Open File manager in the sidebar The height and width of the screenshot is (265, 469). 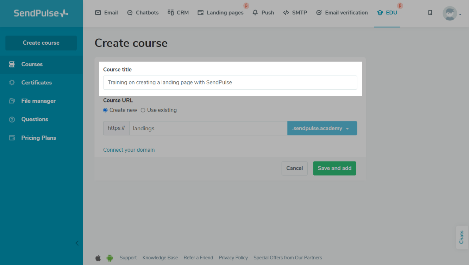pyautogui.click(x=38, y=101)
